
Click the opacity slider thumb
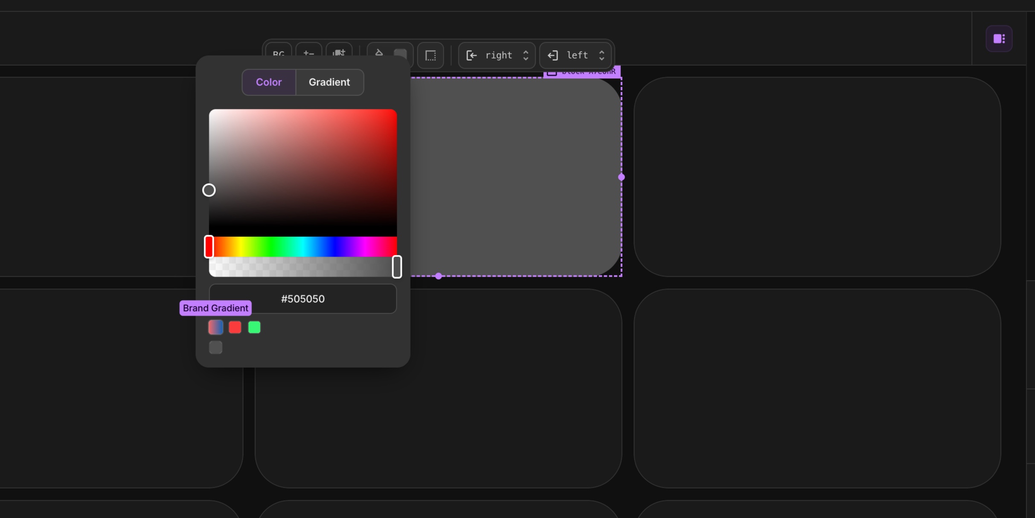pyautogui.click(x=397, y=267)
